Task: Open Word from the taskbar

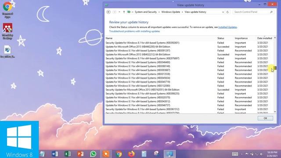Action: [x=55, y=154]
